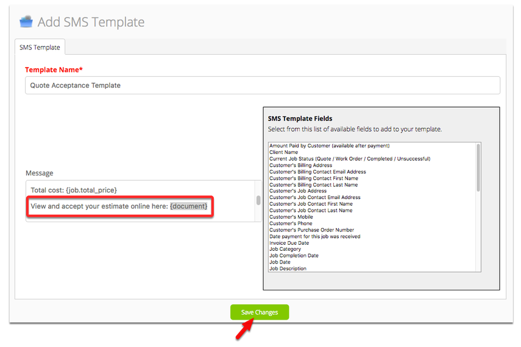
Task: Click the {document} placeholder in the message
Action: (x=188, y=206)
